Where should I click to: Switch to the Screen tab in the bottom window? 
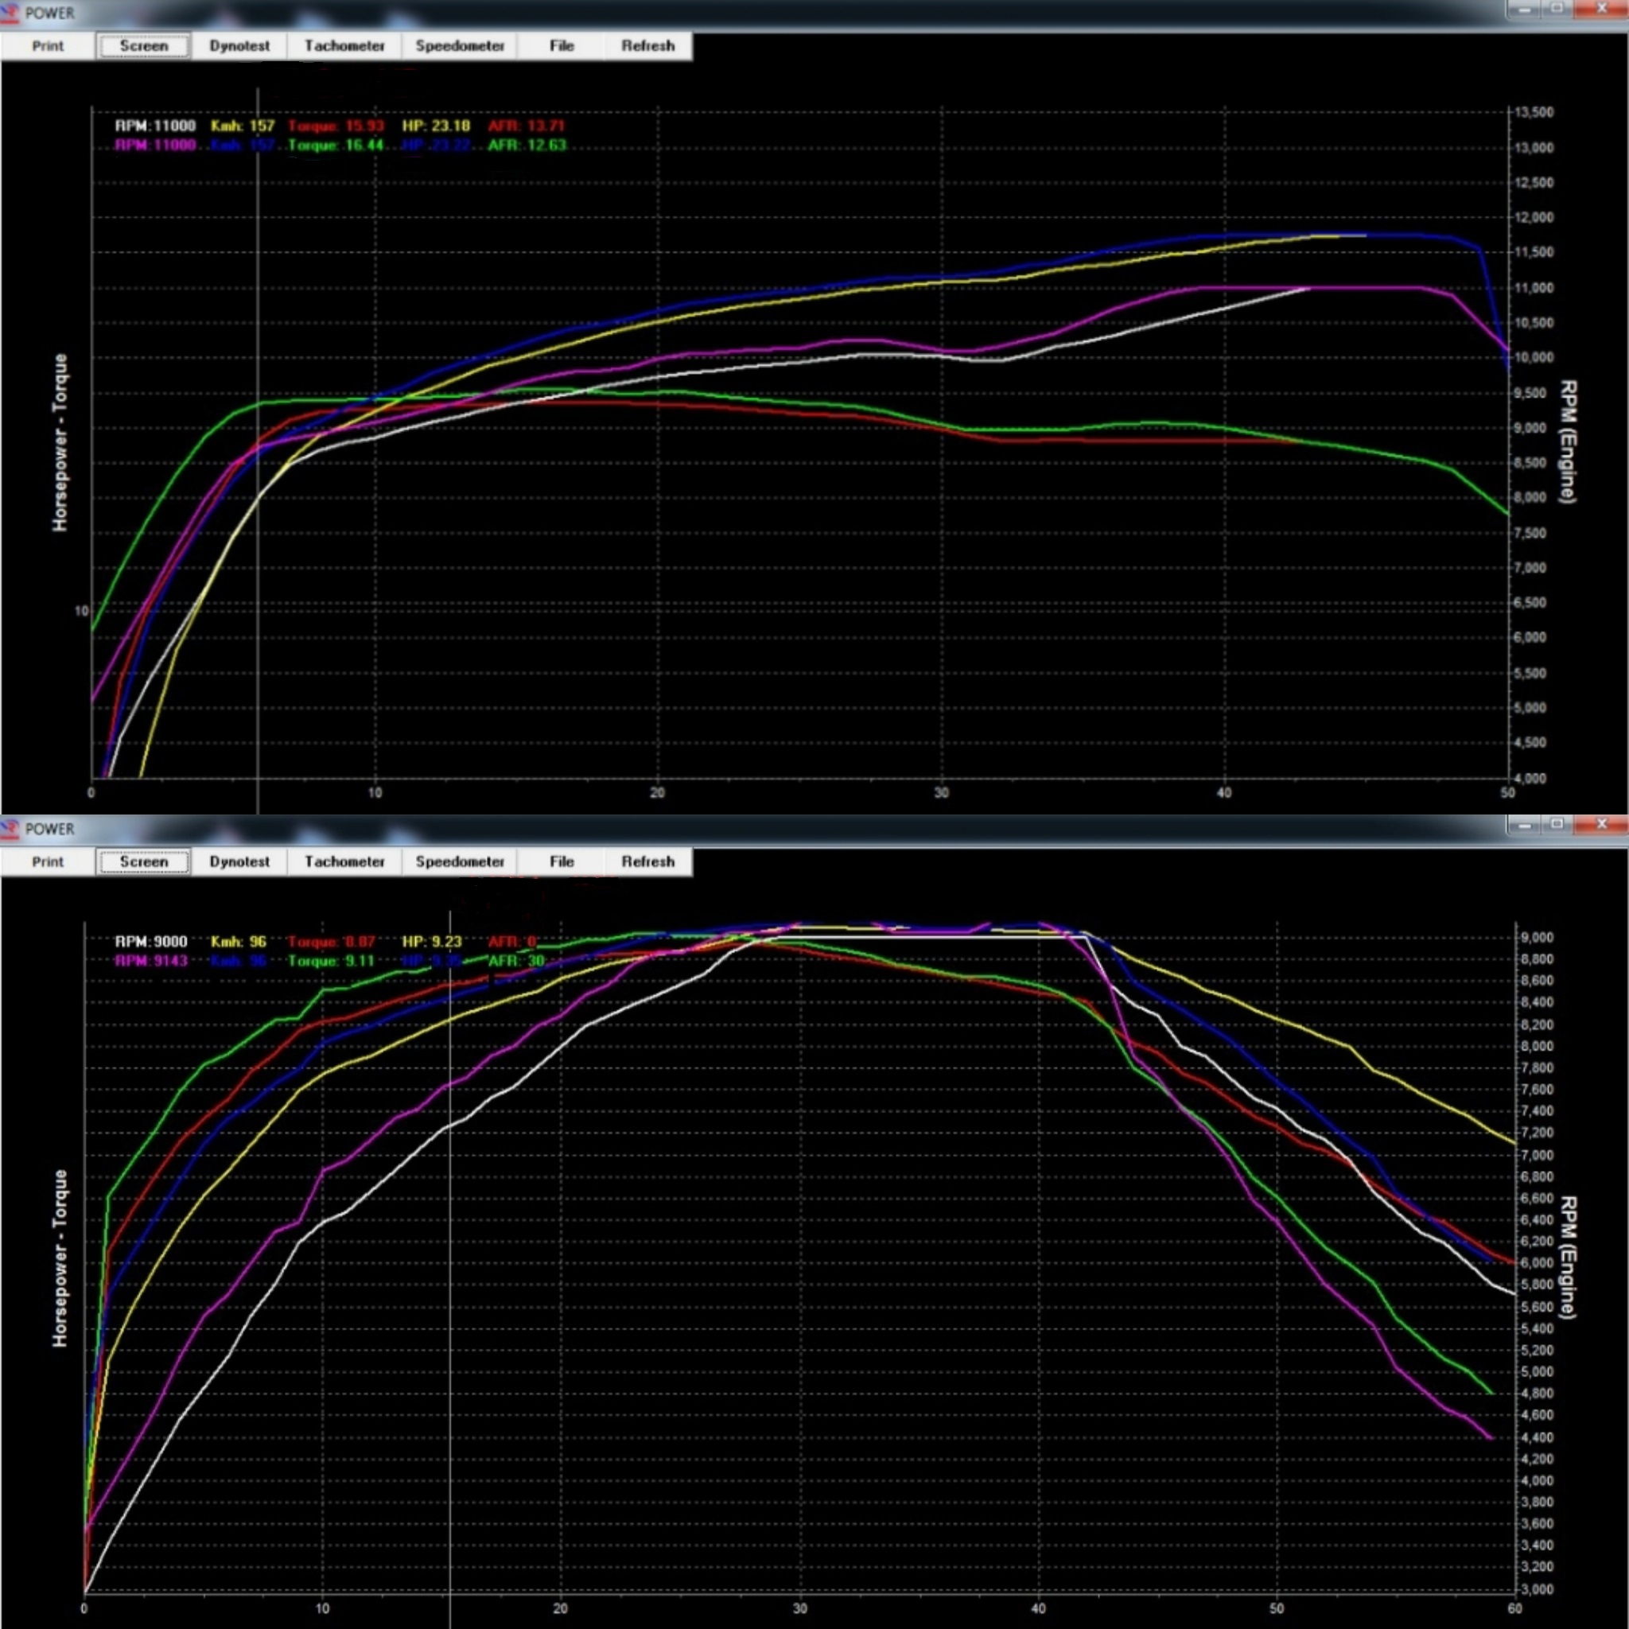click(143, 861)
